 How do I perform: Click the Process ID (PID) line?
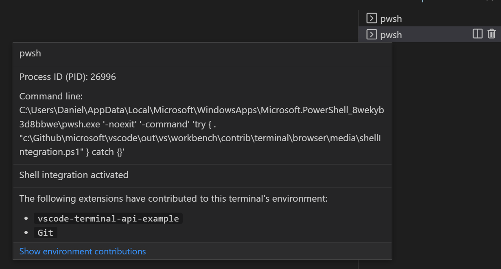pyautogui.click(x=67, y=76)
